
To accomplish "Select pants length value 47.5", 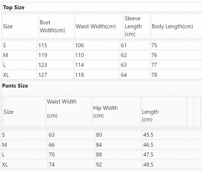I will tap(148, 155).
